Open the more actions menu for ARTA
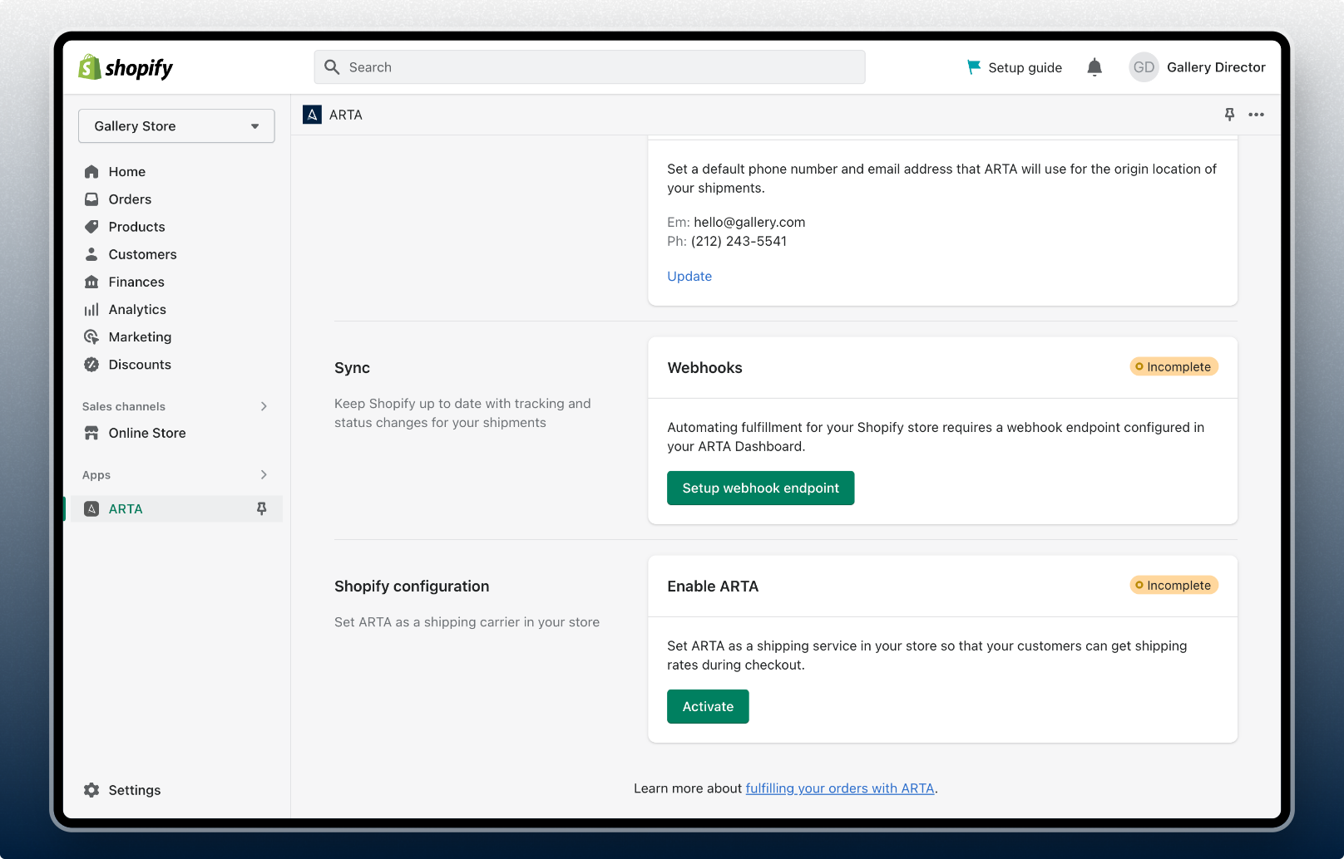This screenshot has height=859, width=1344. 1256,115
